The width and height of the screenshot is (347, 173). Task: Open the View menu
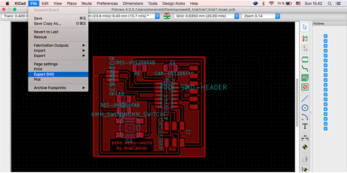[x=57, y=3]
